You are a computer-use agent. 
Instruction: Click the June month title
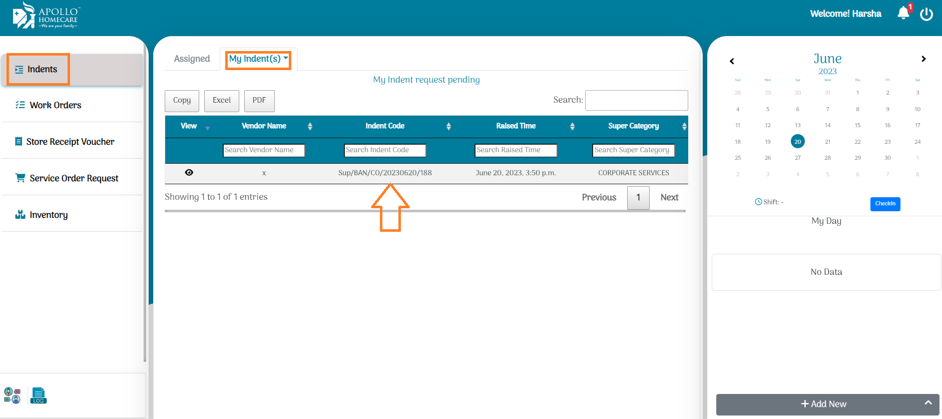pyautogui.click(x=827, y=59)
